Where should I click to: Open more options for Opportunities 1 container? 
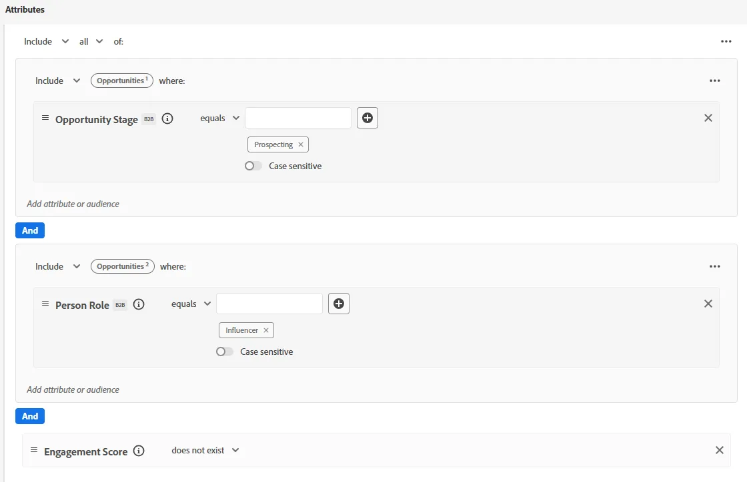coord(714,81)
